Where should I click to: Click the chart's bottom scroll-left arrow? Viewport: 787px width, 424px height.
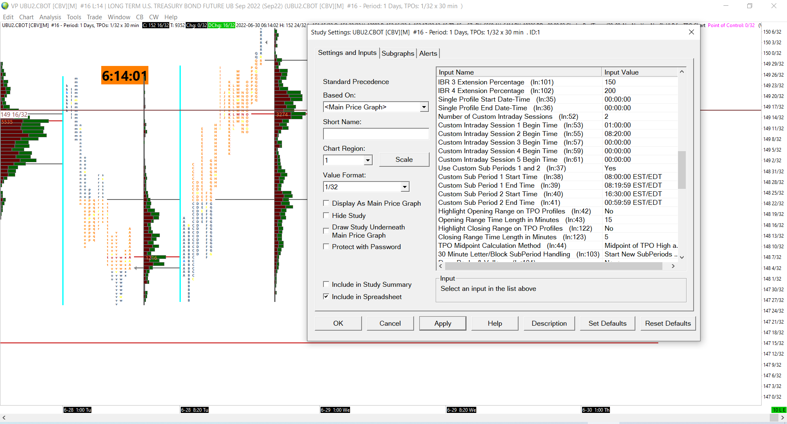[4, 417]
